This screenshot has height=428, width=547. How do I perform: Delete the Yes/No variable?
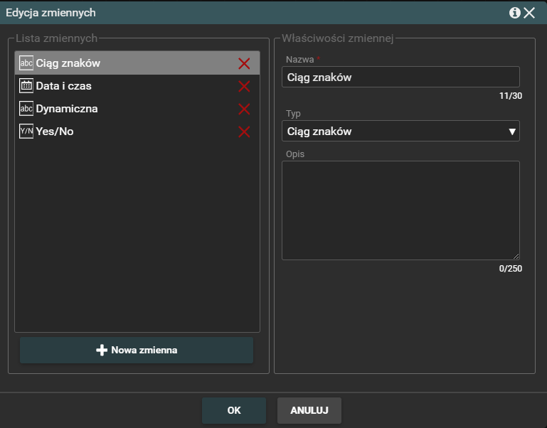[x=244, y=132]
